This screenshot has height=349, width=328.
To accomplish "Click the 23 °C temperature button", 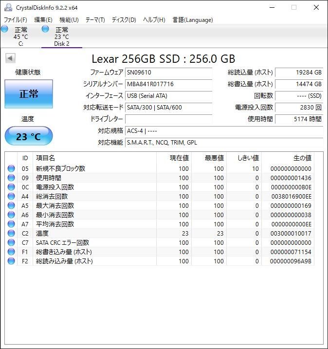I will click(29, 136).
